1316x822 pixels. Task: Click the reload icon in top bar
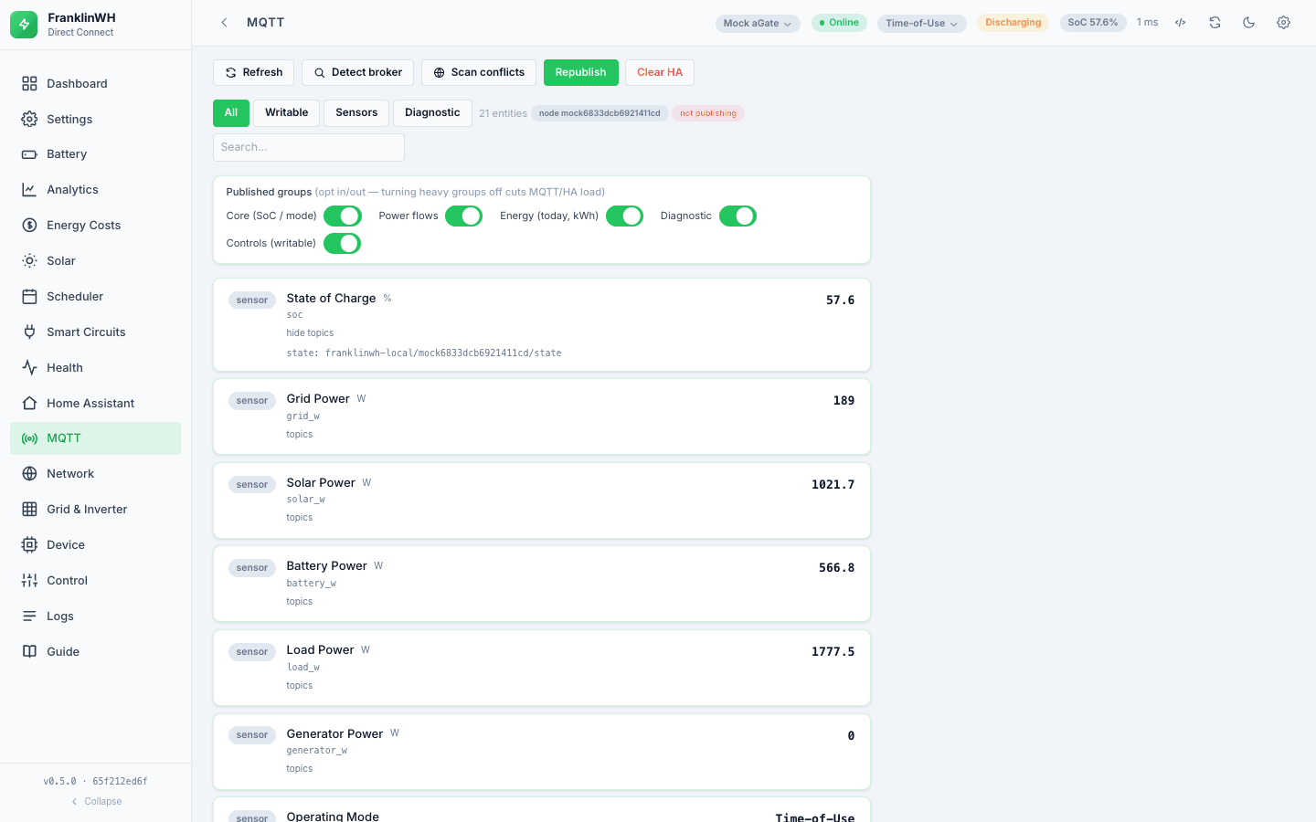pos(1215,23)
